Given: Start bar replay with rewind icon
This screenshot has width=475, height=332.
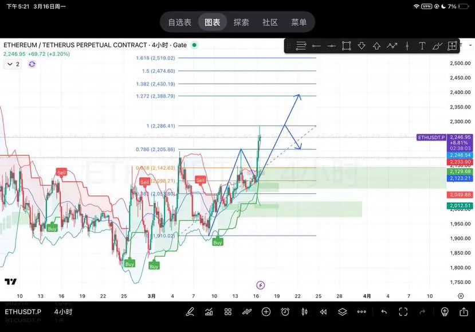Looking at the screenshot, I should click(323, 312).
